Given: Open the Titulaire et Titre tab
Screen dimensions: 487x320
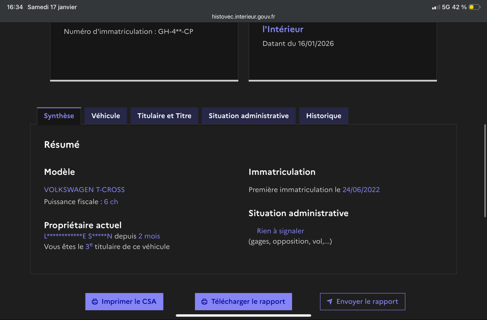Looking at the screenshot, I should coord(164,116).
